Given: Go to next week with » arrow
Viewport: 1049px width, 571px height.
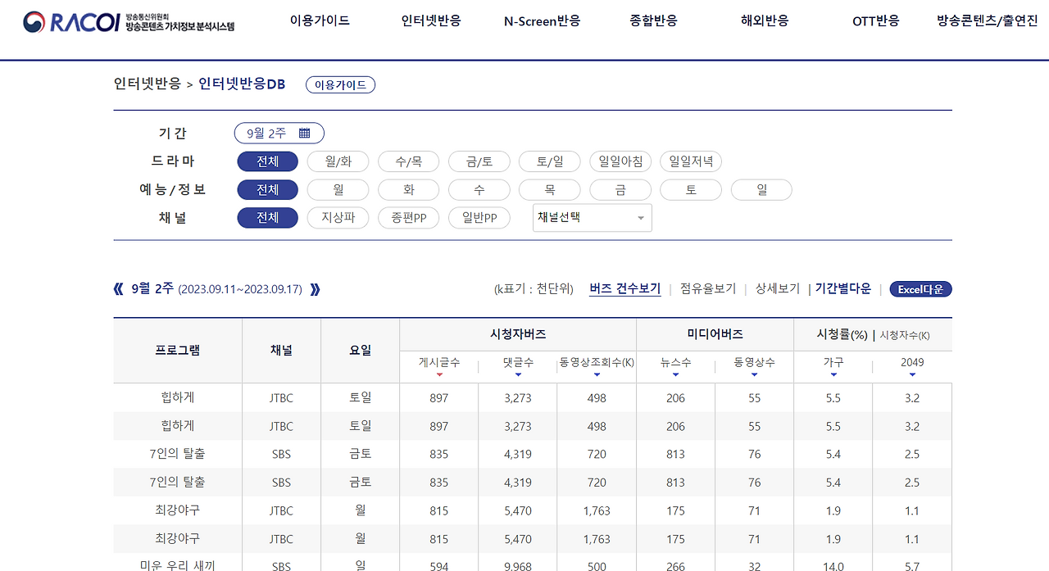Looking at the screenshot, I should pos(315,288).
